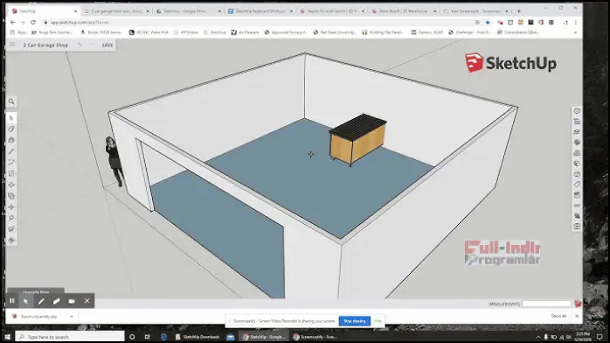Screen dimensions: 610x343
Task: Go back in the browser
Action: (x=12, y=23)
